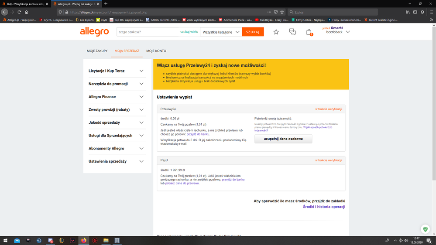Open Firefox account icon
The width and height of the screenshot is (436, 245).
422,12
